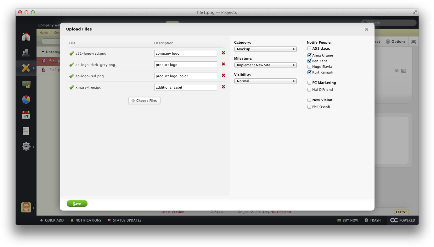Click the description field containing company logo

click(186, 53)
